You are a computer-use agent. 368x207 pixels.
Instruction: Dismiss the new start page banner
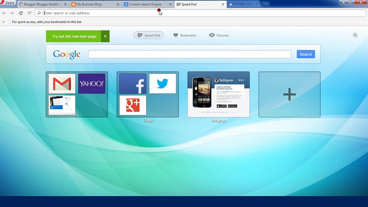[105, 36]
